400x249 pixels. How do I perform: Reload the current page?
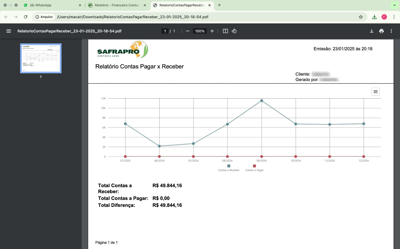tap(25, 17)
